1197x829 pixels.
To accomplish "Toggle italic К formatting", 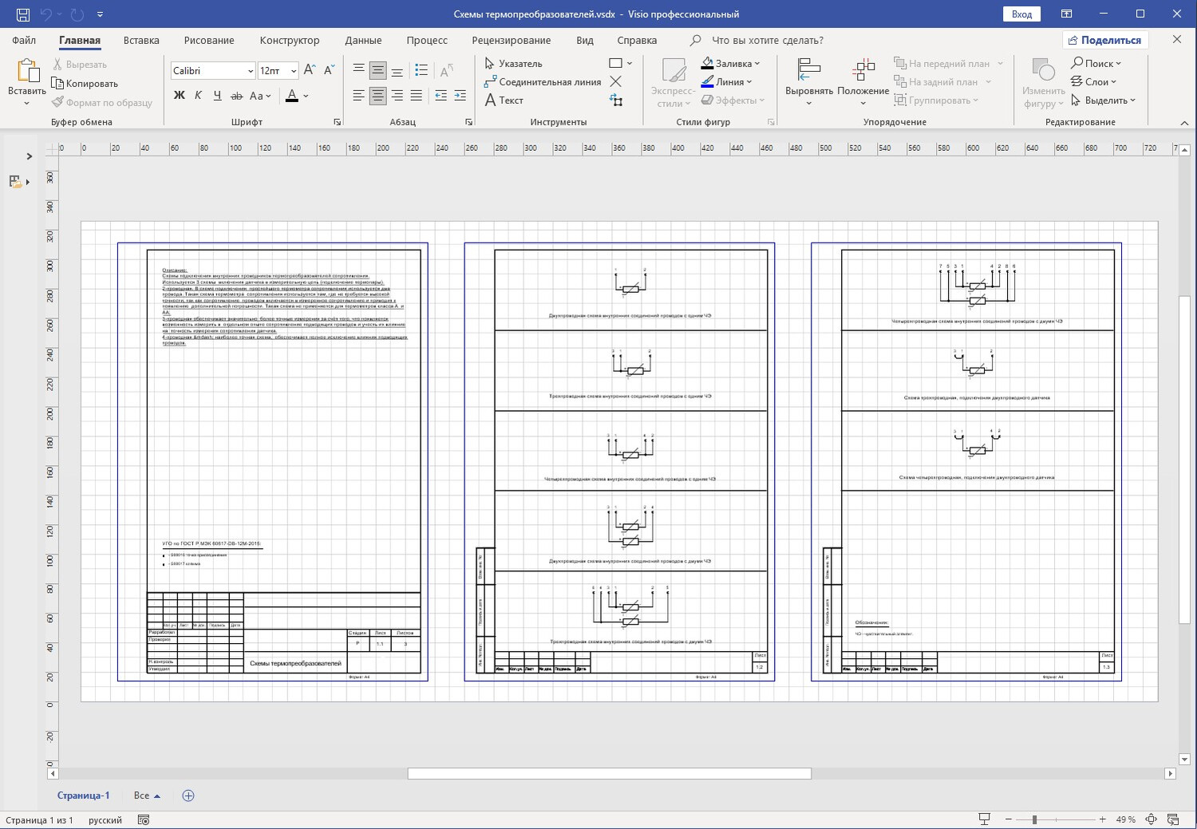I will (198, 96).
